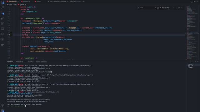Toggle Use Regular Expression in Find widget
The height and width of the screenshot is (112, 200).
tap(160, 8)
